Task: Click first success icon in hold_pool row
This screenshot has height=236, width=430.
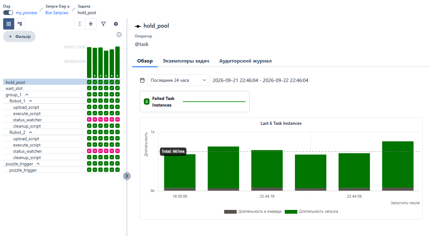Action: tap(89, 82)
